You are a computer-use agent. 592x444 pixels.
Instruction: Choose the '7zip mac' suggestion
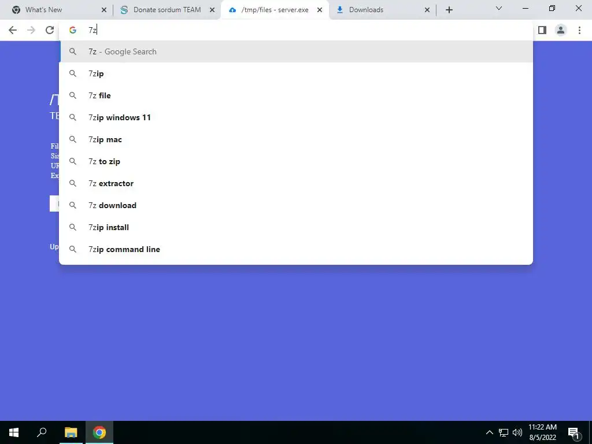[296, 139]
